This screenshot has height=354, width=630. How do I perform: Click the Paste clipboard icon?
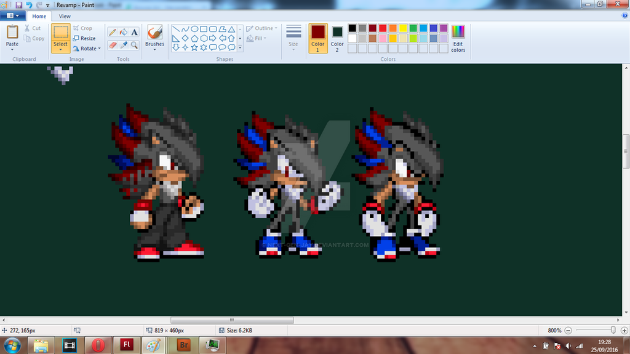click(12, 32)
